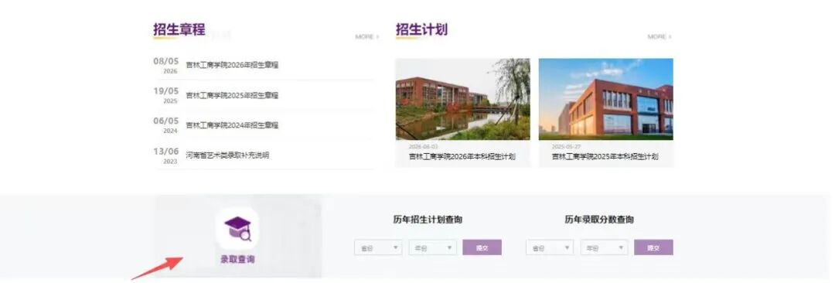Open MORE link beside 招生计划
This screenshot has width=835, height=283.
click(659, 37)
